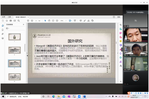Open the find magnifier icon
Image resolution: width=149 pixels, height=99 pixels.
click(19, 21)
